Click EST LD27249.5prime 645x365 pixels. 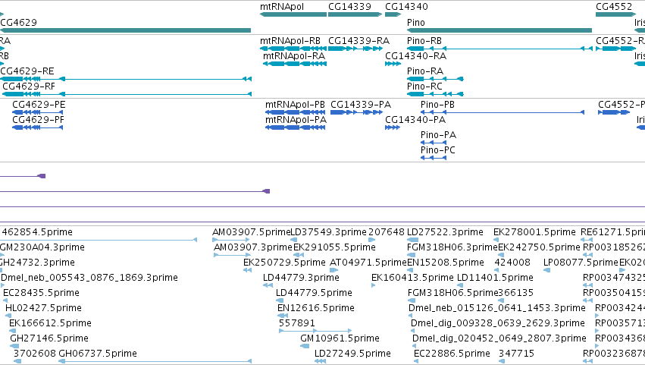(352, 354)
